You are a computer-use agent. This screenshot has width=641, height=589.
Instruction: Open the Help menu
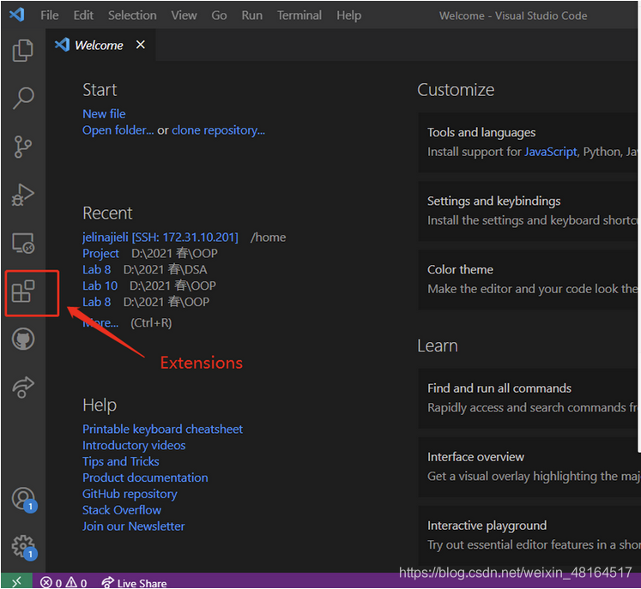pyautogui.click(x=348, y=15)
